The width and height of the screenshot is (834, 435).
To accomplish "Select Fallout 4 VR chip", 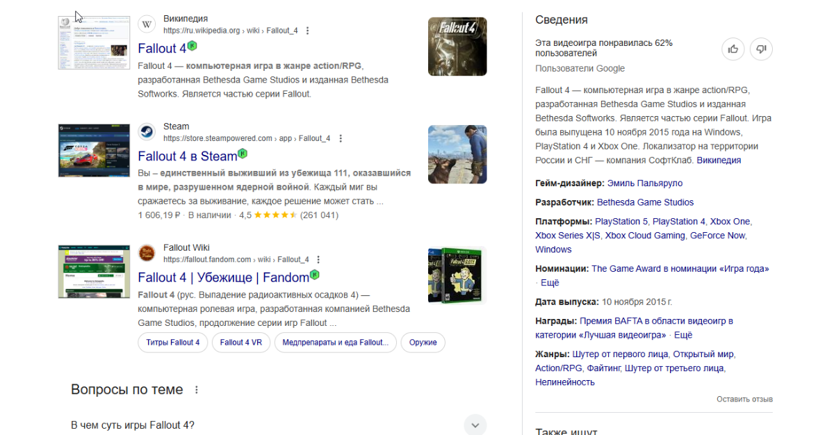I will tap(241, 343).
